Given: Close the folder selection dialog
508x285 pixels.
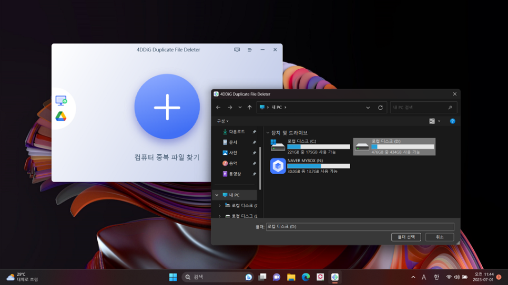Looking at the screenshot, I should point(454,94).
